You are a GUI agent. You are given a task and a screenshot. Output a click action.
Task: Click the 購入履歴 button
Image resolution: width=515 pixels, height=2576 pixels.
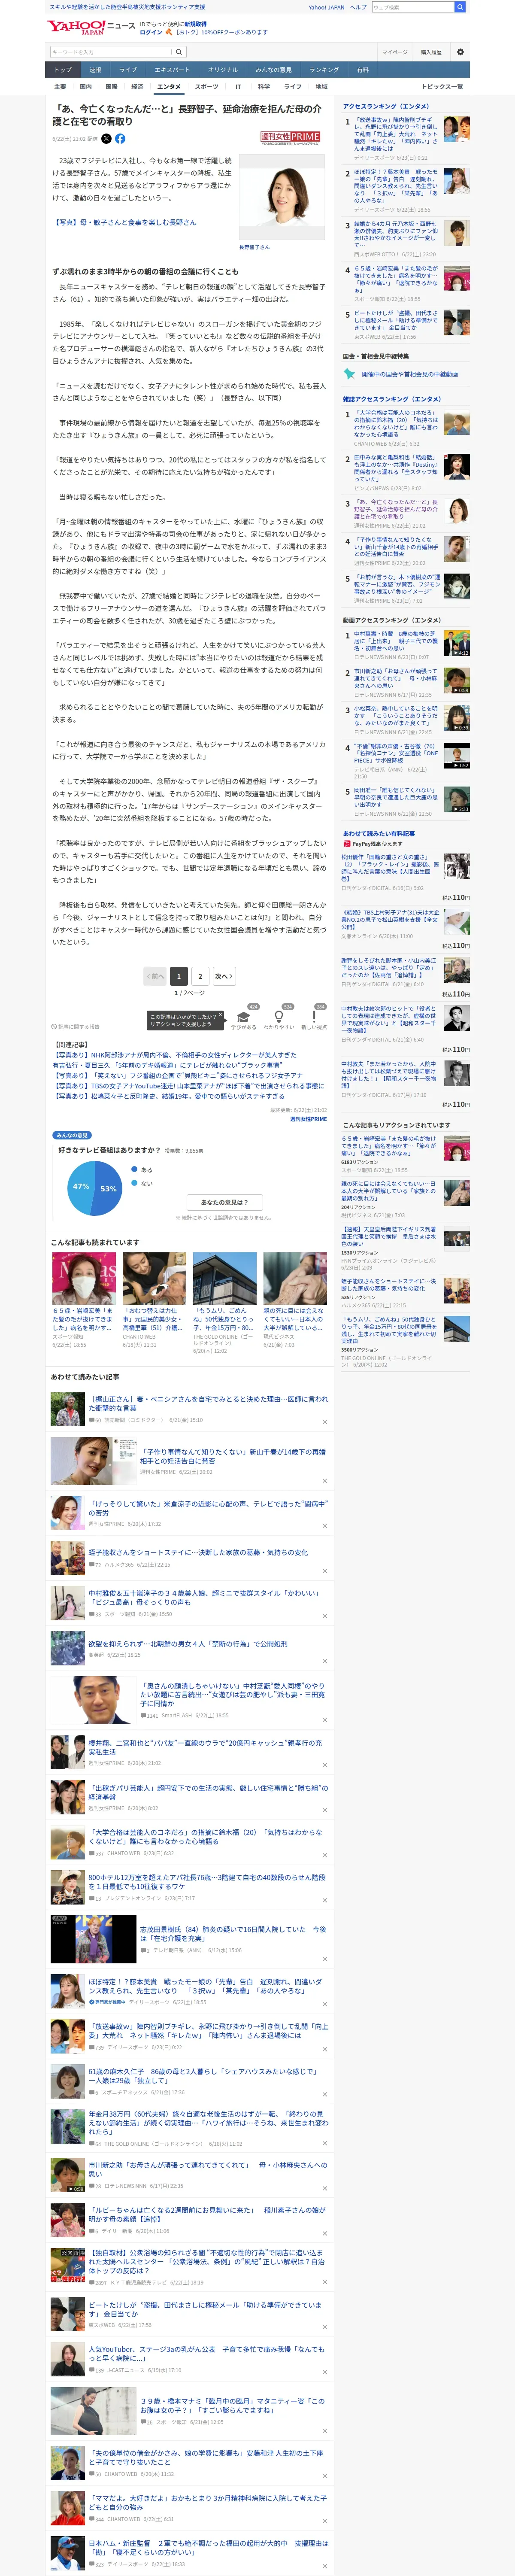[x=431, y=52]
